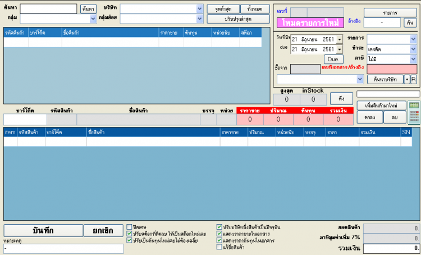Click the ปรับปรุงล่าสุด button
Image resolution: width=421 pixels, height=255 pixels.
pos(238,19)
